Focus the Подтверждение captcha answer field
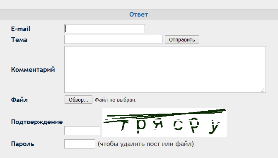Screen dimensions: 278x158 click(x=82, y=131)
